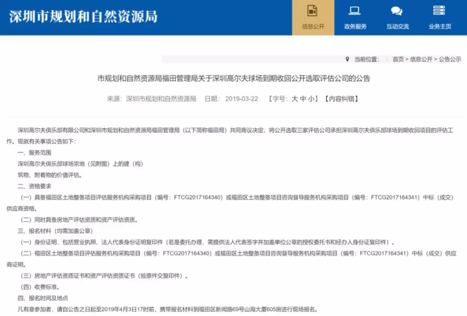Go to the 业务主页 tab label
The width and height of the screenshot is (467, 316).
(439, 27)
